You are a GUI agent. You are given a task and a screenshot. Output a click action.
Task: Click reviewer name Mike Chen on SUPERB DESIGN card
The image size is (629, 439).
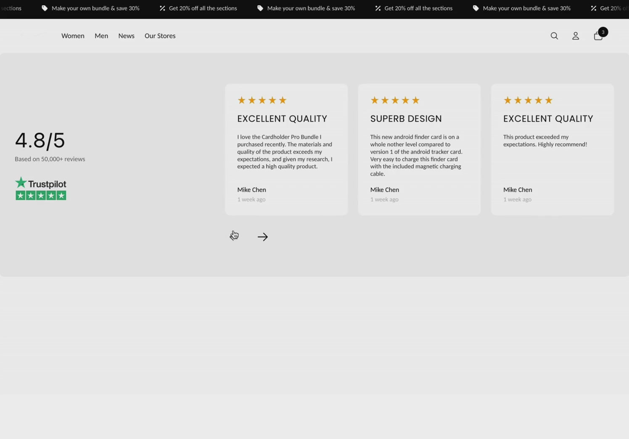pyautogui.click(x=384, y=190)
